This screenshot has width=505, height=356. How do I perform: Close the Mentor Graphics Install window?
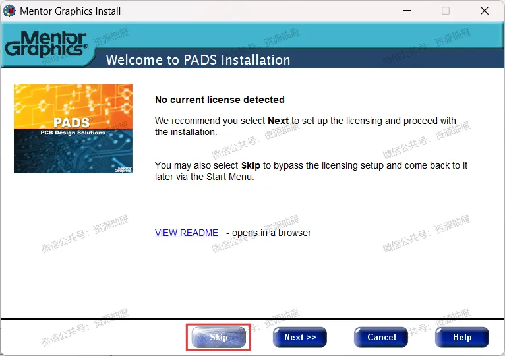pyautogui.click(x=485, y=11)
